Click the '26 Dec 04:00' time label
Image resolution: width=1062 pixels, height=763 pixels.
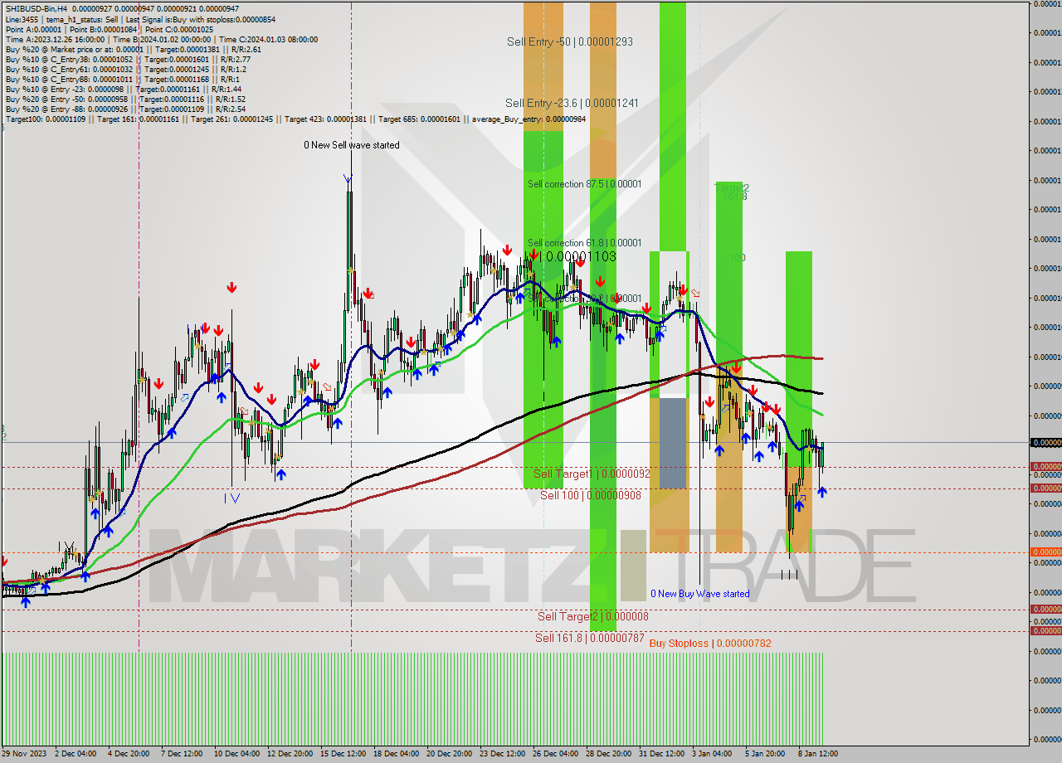click(x=555, y=754)
